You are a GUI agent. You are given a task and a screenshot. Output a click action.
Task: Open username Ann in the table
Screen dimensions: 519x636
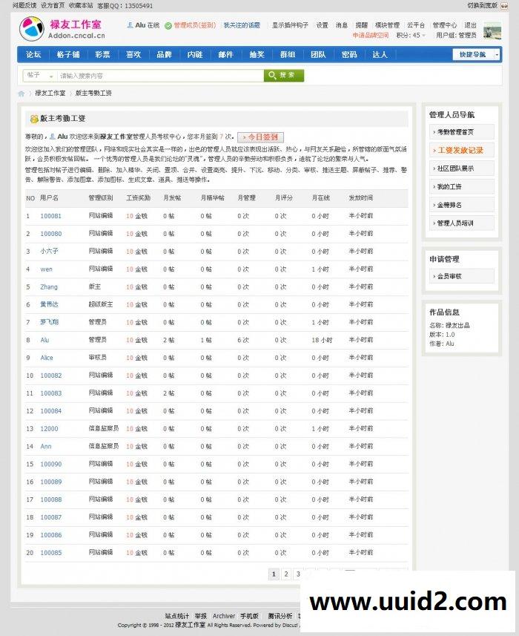(46, 447)
